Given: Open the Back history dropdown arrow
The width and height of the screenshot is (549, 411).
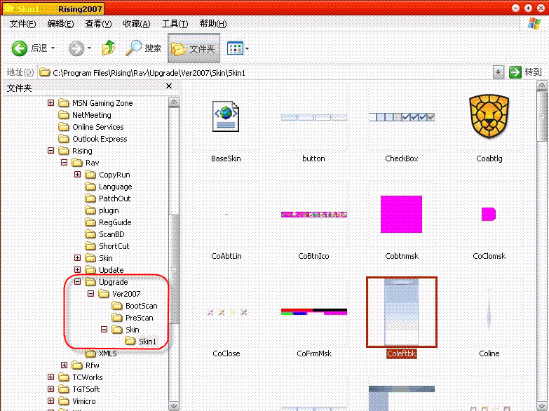Looking at the screenshot, I should coord(53,48).
